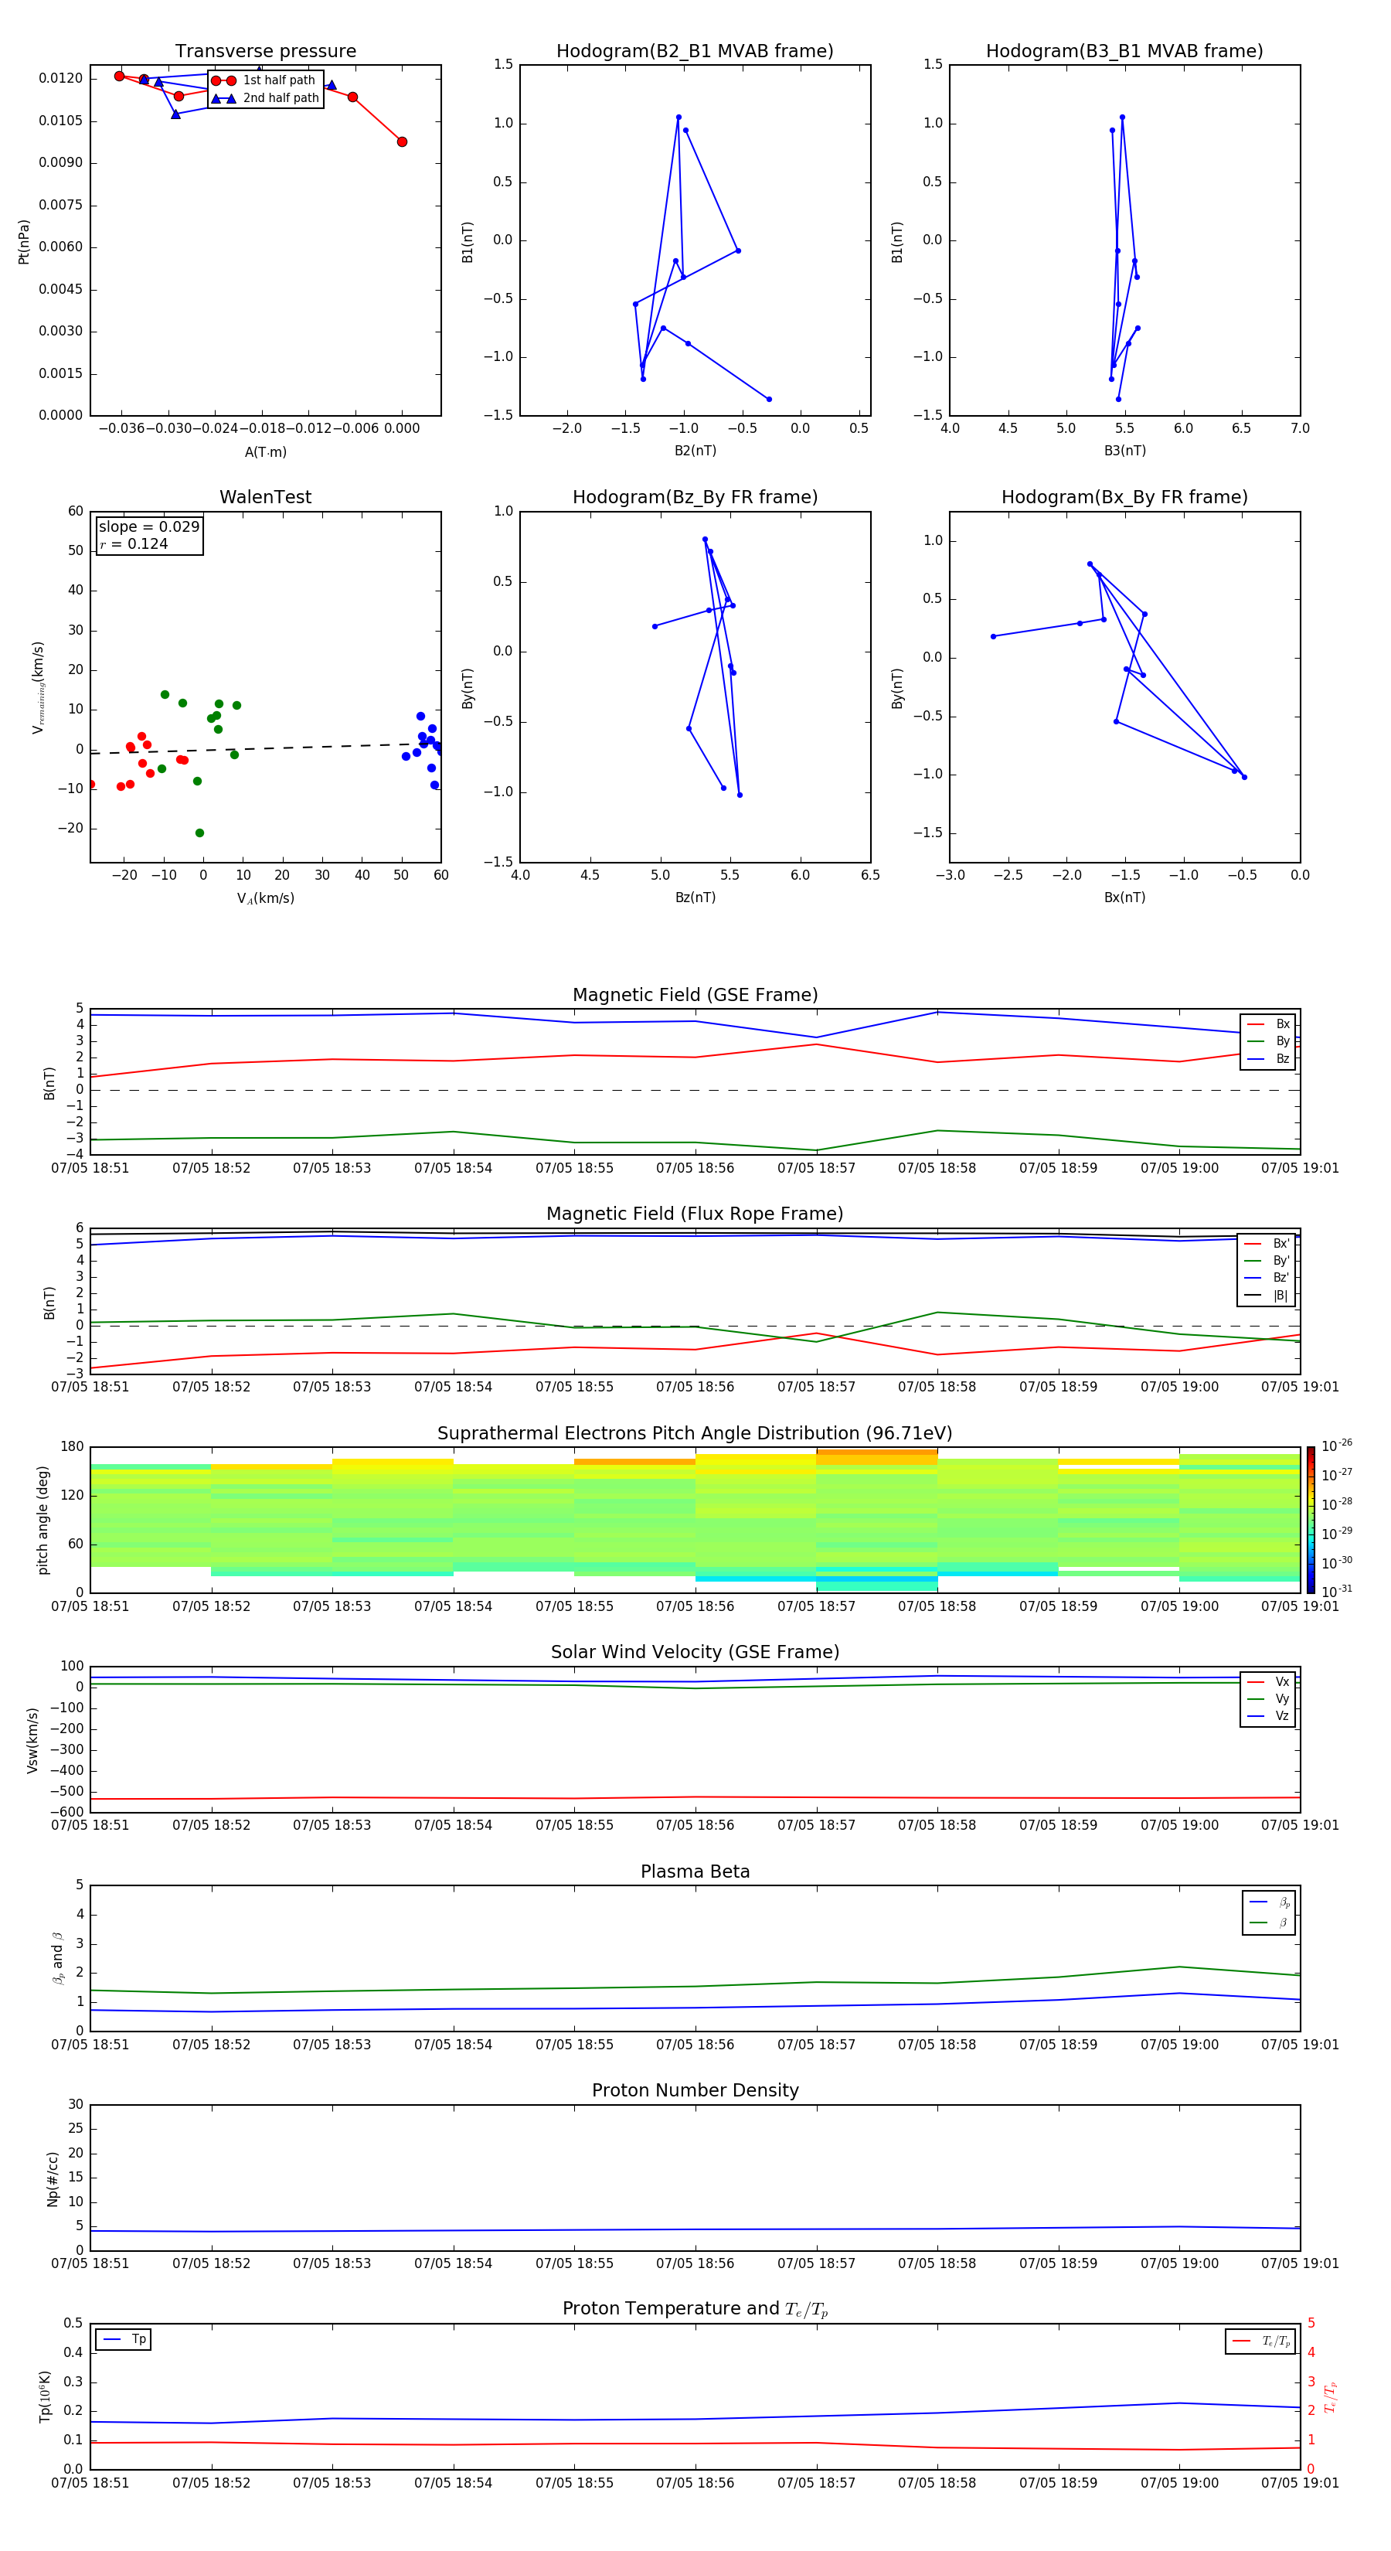Click the "pitch angle (deg)" y-axis label

[x=43, y=1520]
